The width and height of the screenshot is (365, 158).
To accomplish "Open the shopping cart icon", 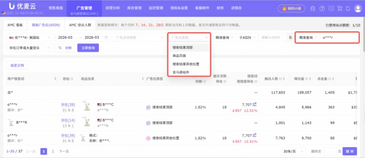I will point(340,9).
